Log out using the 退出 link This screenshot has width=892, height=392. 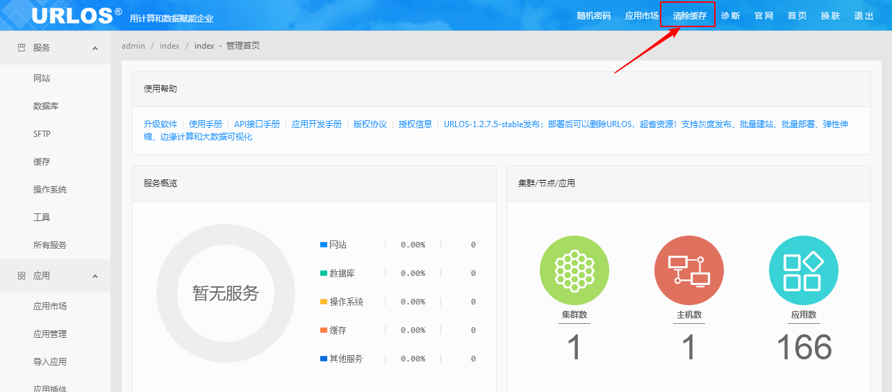tap(864, 15)
